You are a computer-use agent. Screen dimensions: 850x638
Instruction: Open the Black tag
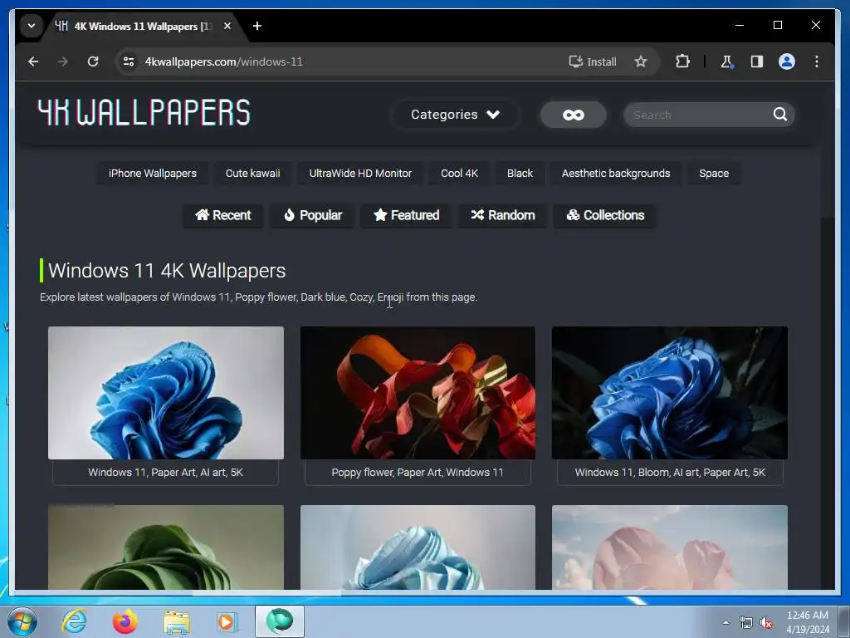pos(520,173)
